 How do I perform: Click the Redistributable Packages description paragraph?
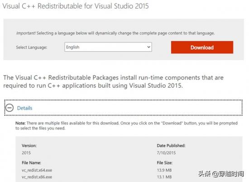pyautogui.click(x=113, y=82)
